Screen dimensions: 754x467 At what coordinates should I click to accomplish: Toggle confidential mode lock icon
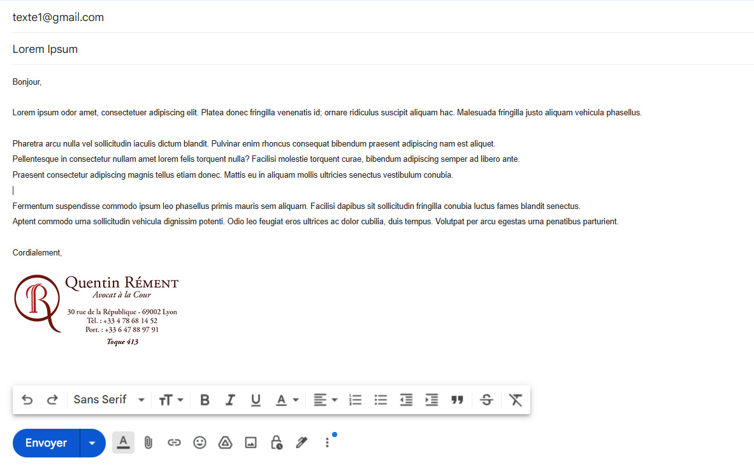coord(276,443)
